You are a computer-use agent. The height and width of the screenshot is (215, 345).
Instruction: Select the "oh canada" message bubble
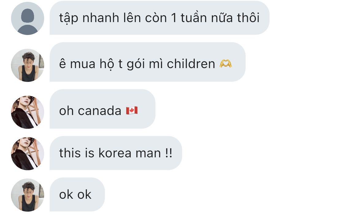102,109
